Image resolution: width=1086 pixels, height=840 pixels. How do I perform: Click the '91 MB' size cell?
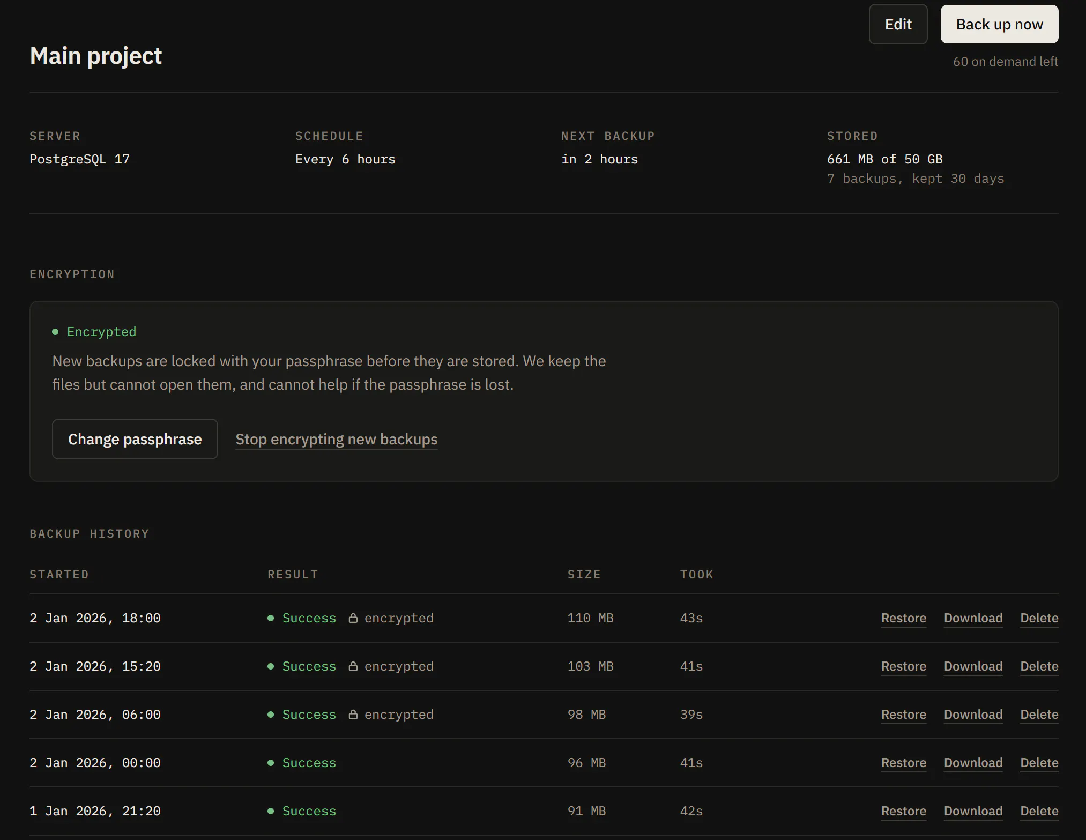click(586, 811)
